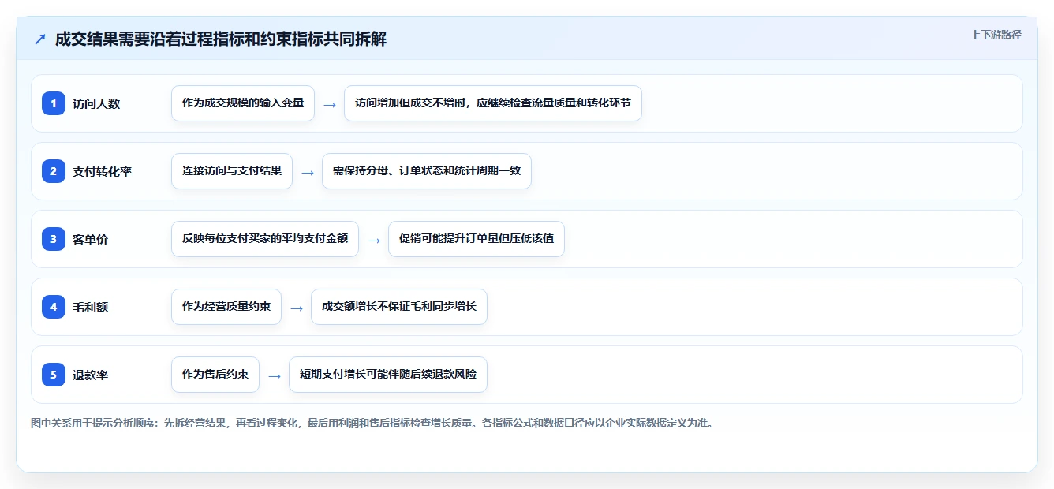1054x489 pixels.
Task: Click the 访问人数 label
Action: [96, 103]
